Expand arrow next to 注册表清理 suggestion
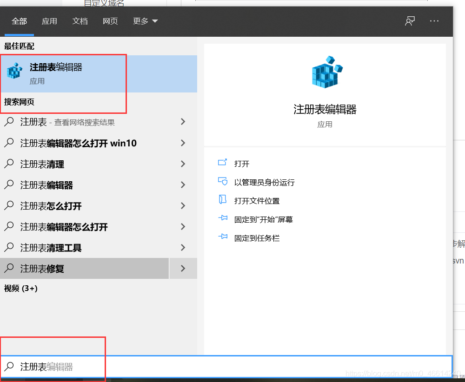 pos(183,164)
